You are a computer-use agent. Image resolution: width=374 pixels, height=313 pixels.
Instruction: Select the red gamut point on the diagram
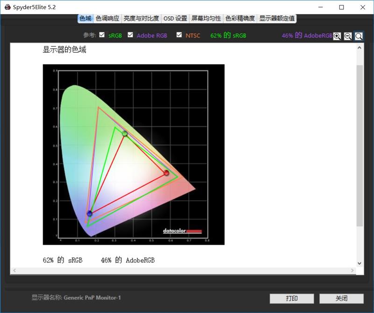pyautogui.click(x=166, y=173)
